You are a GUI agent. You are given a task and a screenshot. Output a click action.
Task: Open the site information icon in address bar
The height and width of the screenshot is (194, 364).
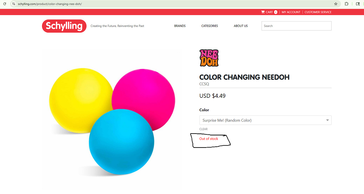(14, 4)
